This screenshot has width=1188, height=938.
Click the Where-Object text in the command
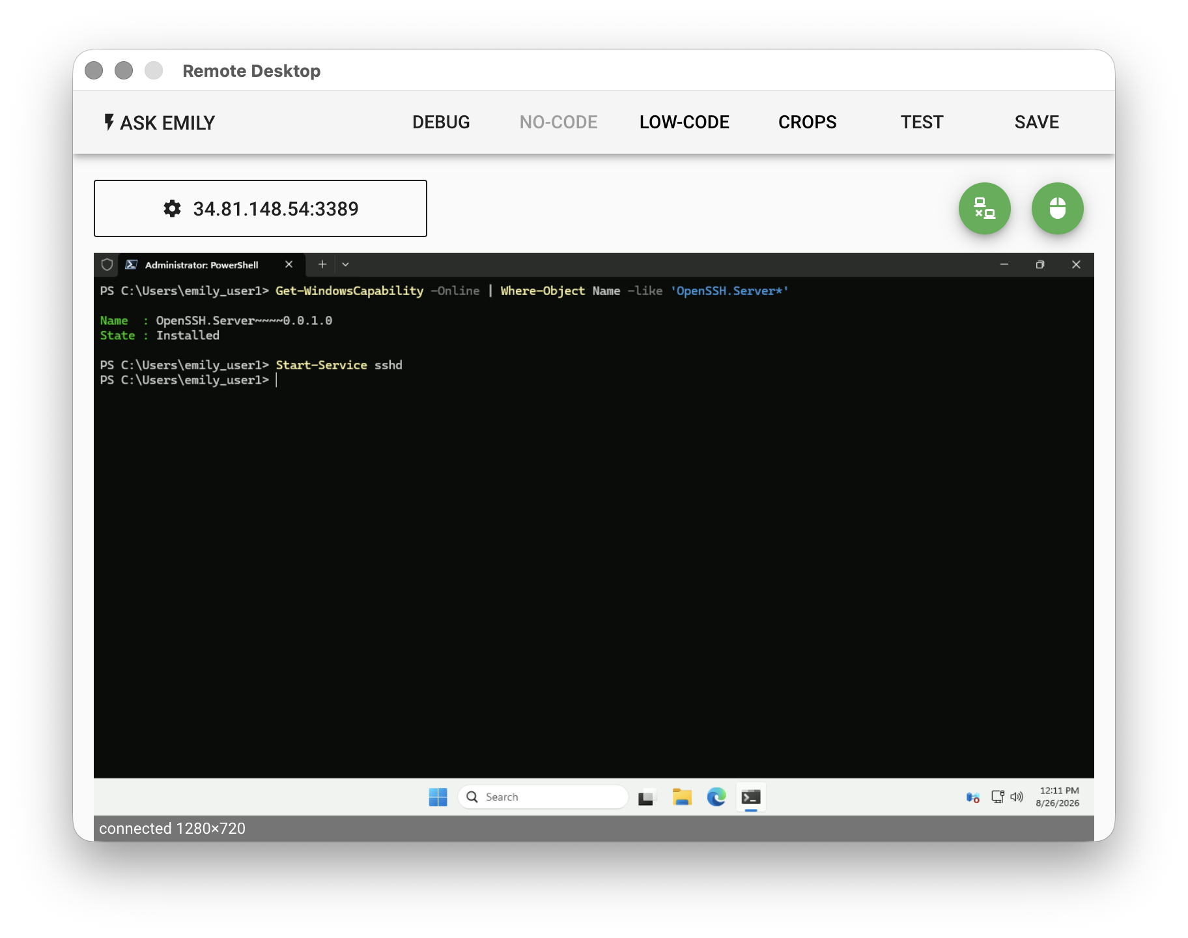tap(543, 291)
